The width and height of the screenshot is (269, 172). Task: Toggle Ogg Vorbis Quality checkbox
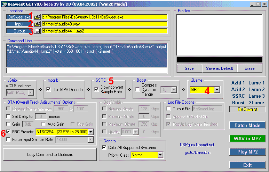coord(104,132)
